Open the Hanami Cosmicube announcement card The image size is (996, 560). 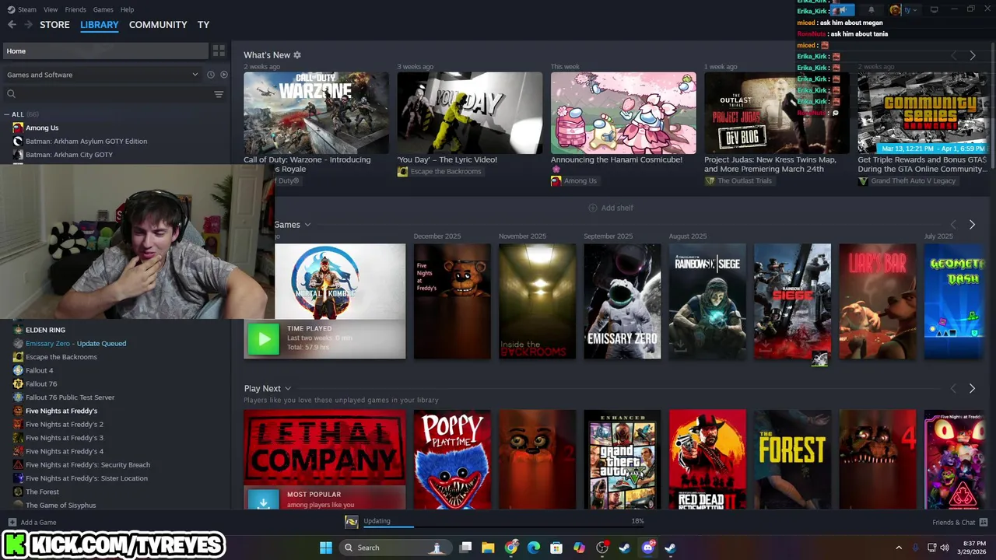click(623, 113)
